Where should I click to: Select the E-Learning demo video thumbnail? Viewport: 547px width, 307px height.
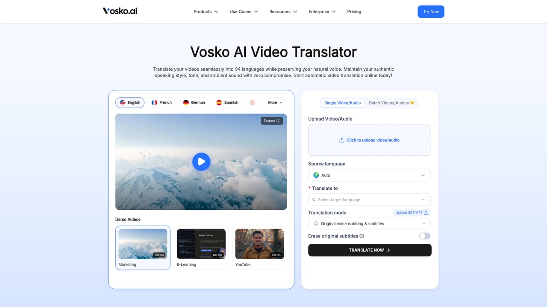pos(201,248)
